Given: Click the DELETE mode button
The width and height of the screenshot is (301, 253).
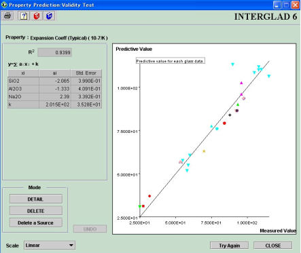Looking at the screenshot, I should [x=36, y=211].
